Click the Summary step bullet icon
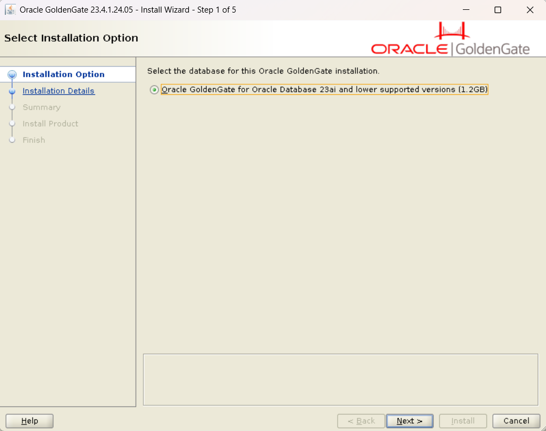This screenshot has height=431, width=546. tap(12, 107)
